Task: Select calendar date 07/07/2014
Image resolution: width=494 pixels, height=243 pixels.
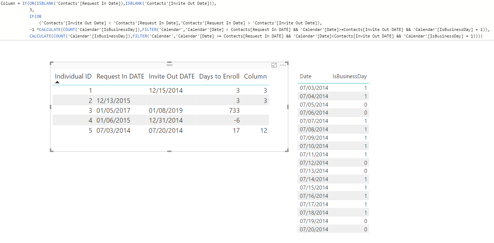Action: click(314, 121)
